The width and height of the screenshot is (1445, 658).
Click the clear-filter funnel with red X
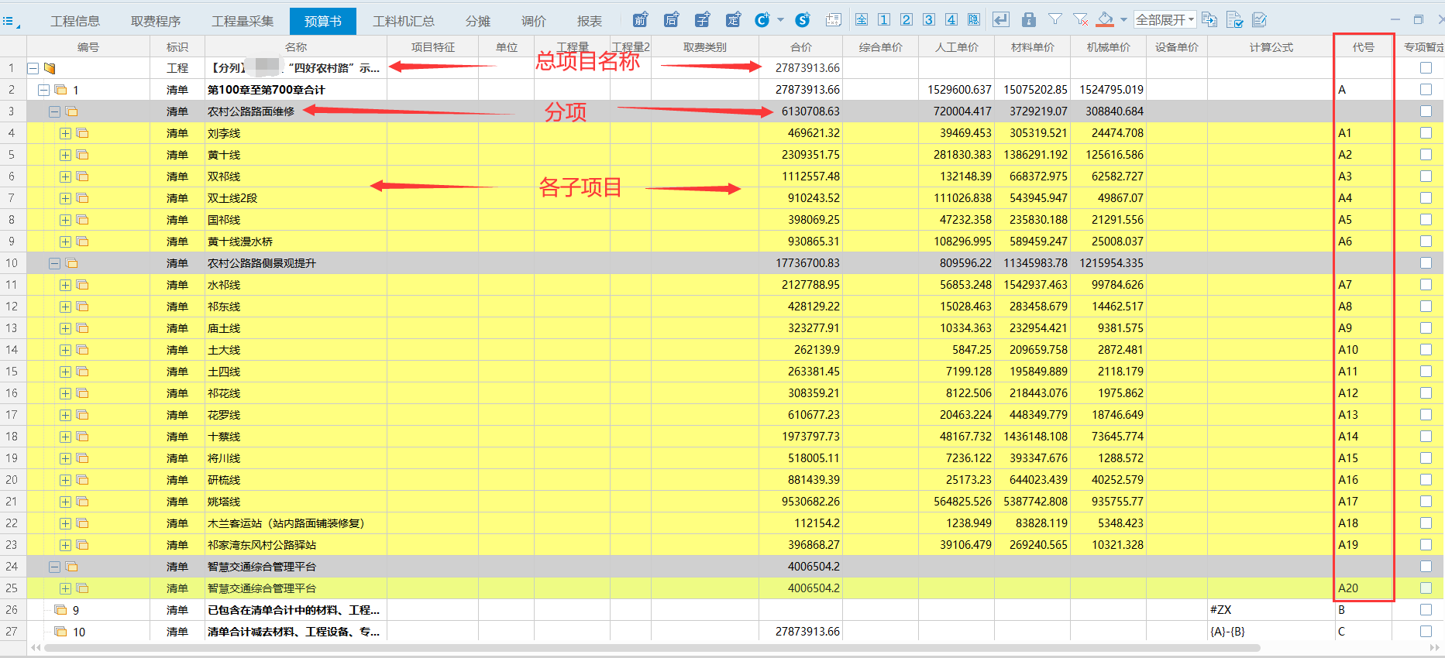coord(1080,19)
